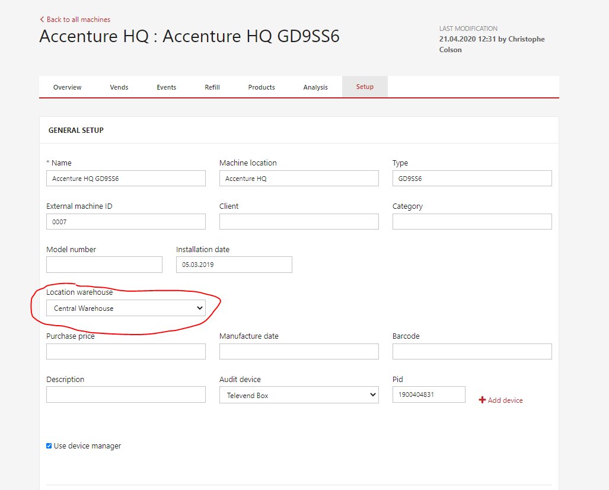Expand the Audit device dropdown

pos(299,395)
